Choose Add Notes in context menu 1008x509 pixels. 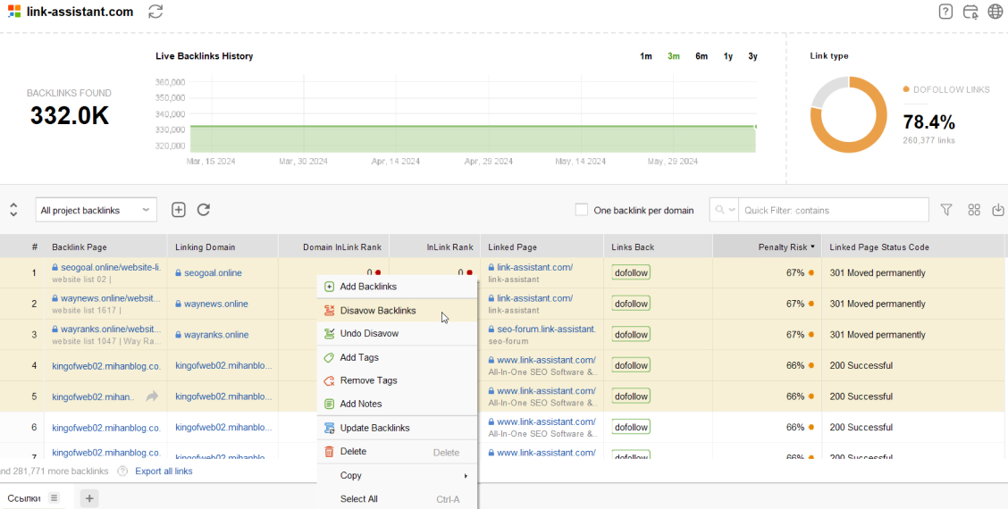(398, 404)
